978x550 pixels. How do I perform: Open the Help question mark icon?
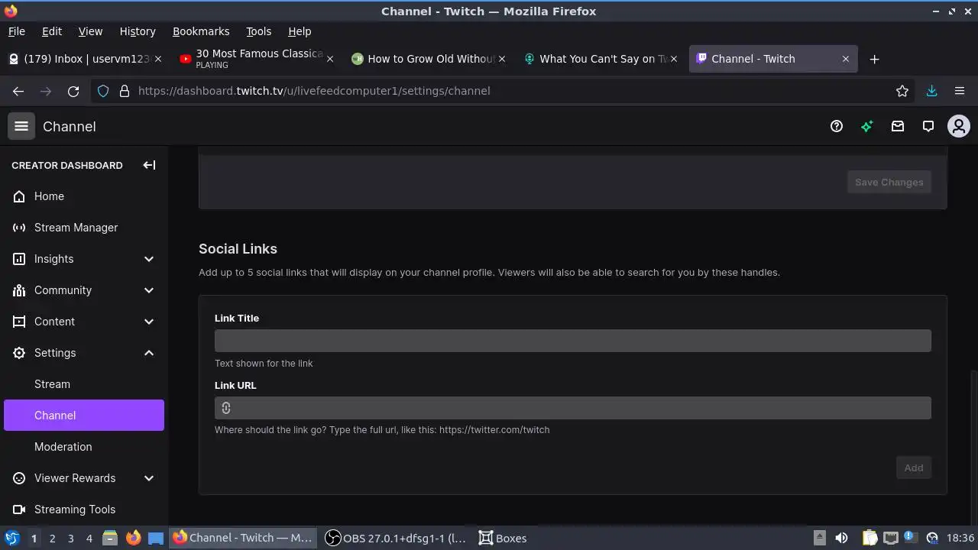837,126
